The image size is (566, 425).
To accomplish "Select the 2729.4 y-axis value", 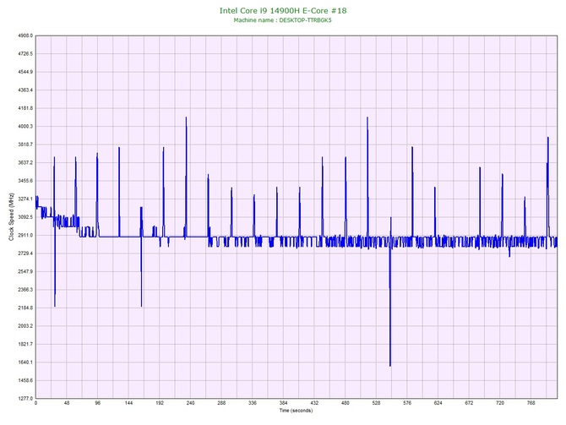I will click(x=25, y=253).
